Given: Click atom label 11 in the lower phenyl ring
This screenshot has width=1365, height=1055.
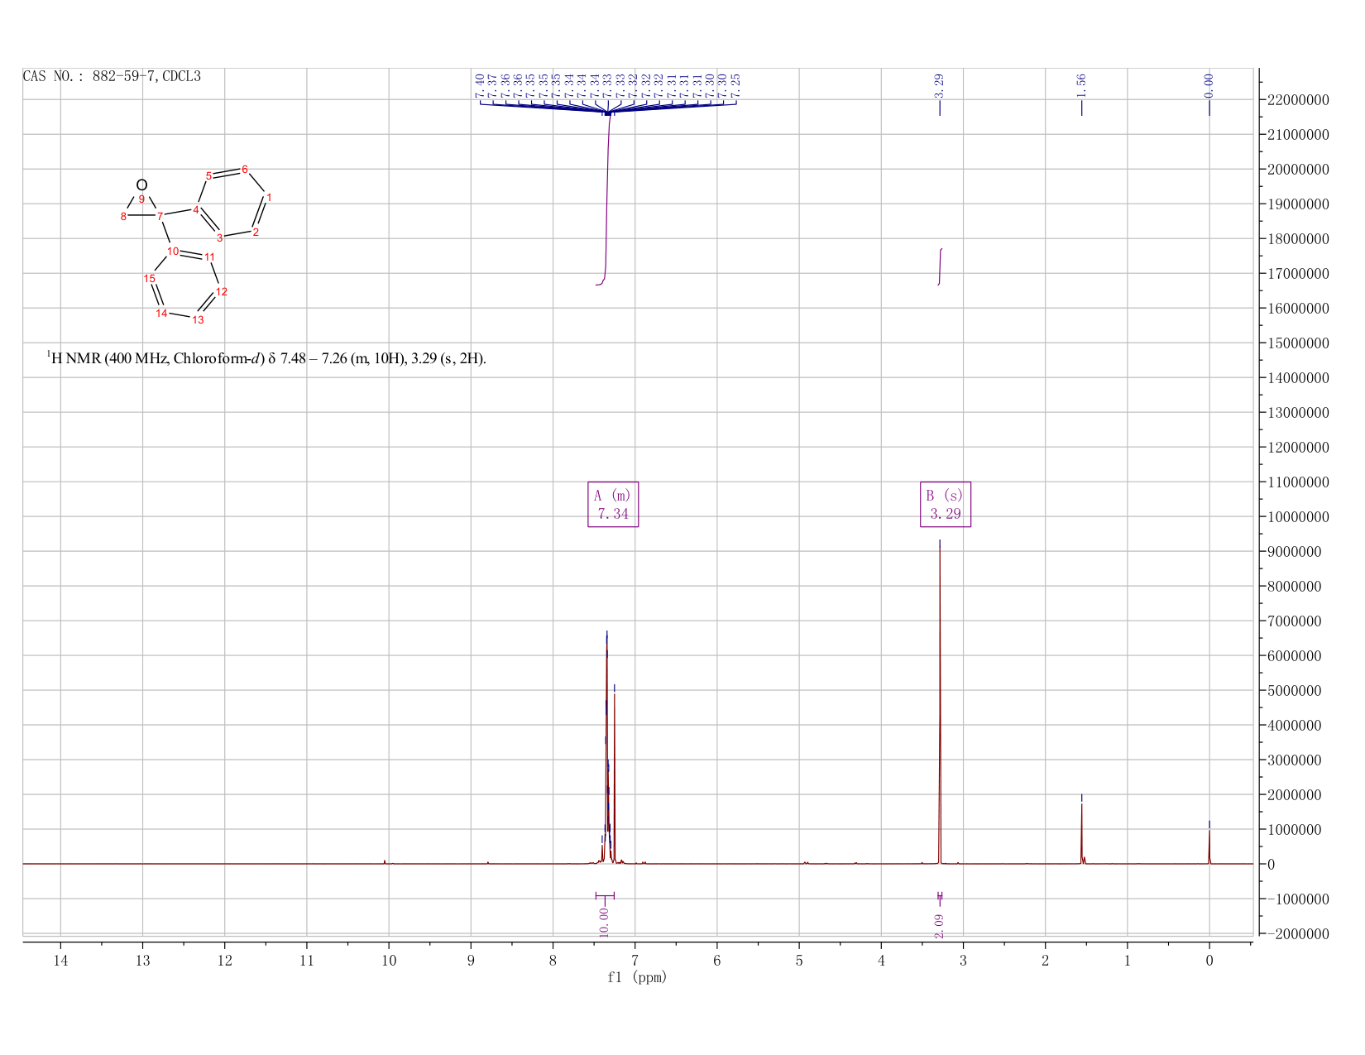Looking at the screenshot, I should (x=209, y=257).
